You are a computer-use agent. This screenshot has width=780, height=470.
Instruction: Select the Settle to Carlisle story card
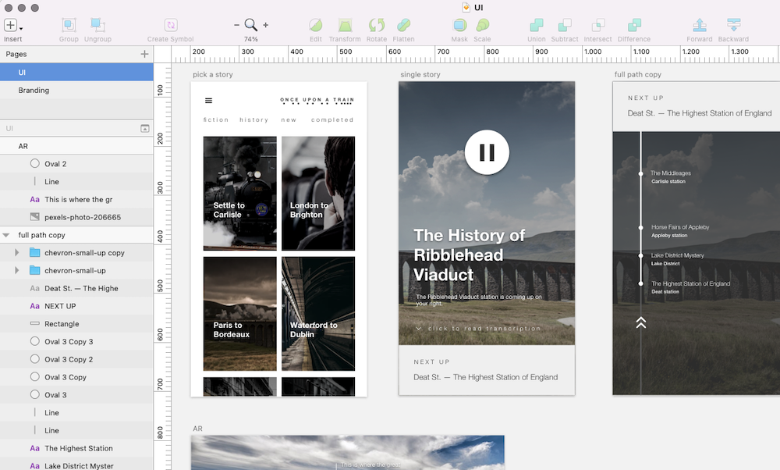click(x=239, y=193)
